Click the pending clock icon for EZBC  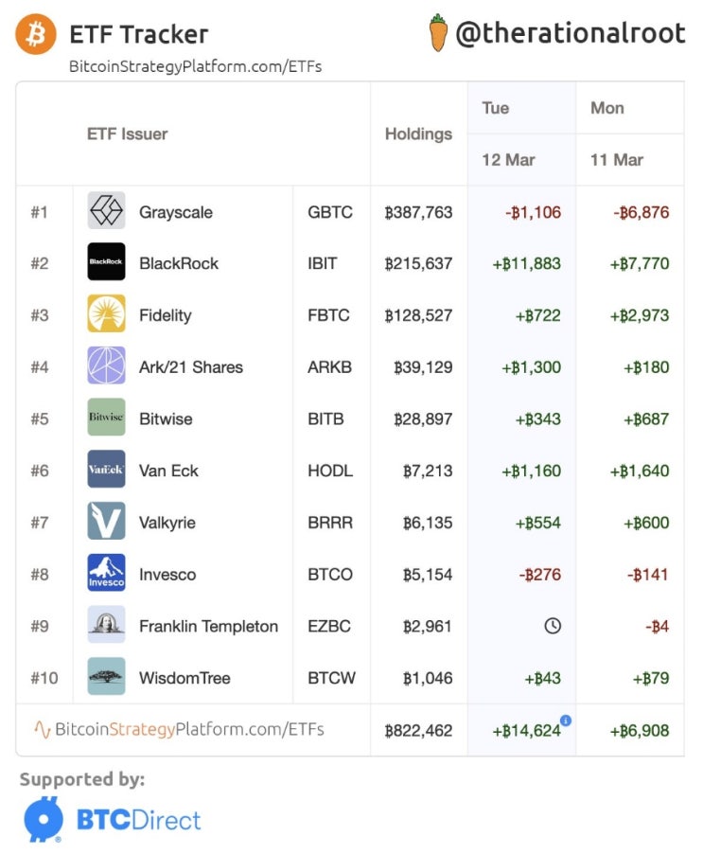point(553,626)
